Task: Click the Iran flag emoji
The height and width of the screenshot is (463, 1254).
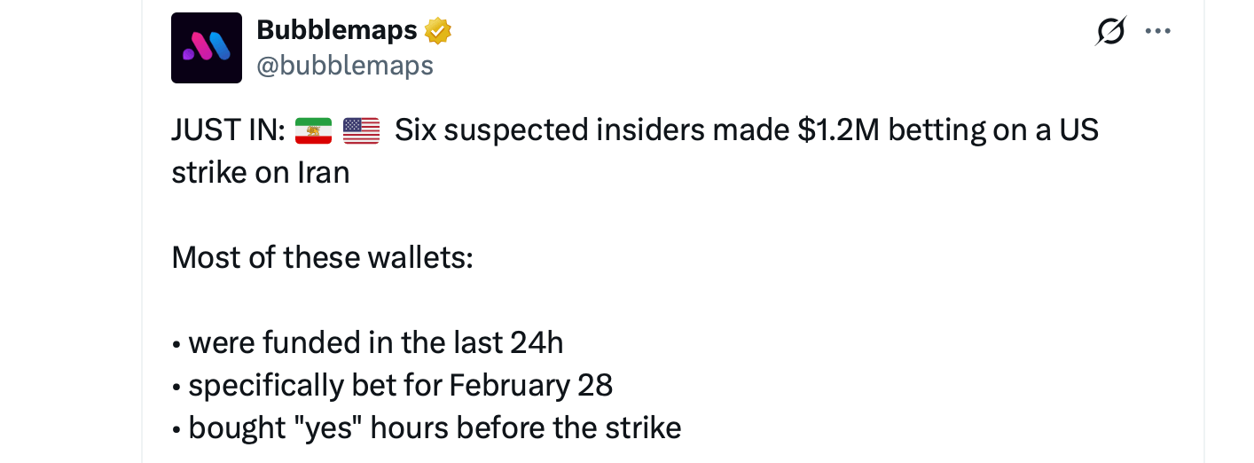Action: [x=313, y=131]
